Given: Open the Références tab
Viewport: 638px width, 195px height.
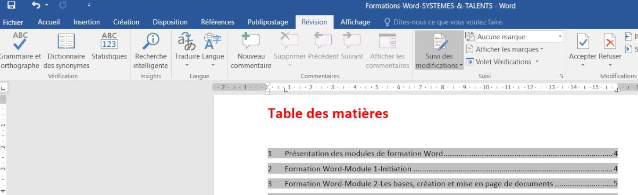Looking at the screenshot, I should 217,22.
